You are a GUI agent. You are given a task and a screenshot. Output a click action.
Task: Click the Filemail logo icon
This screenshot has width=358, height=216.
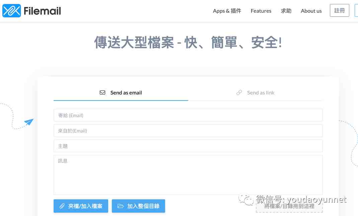pyautogui.click(x=11, y=11)
